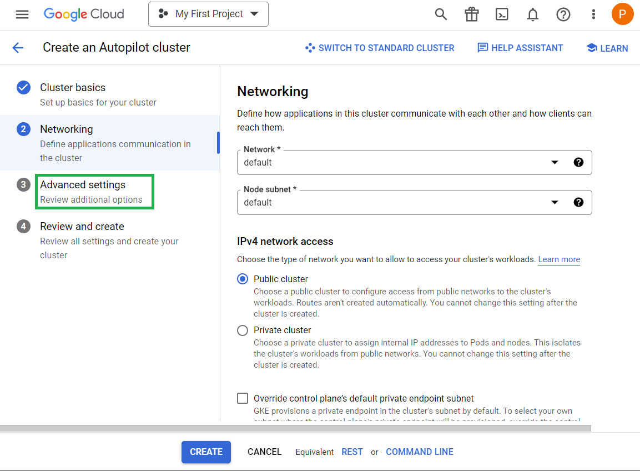Go back with the left arrow
The image size is (640, 471).
(x=18, y=48)
